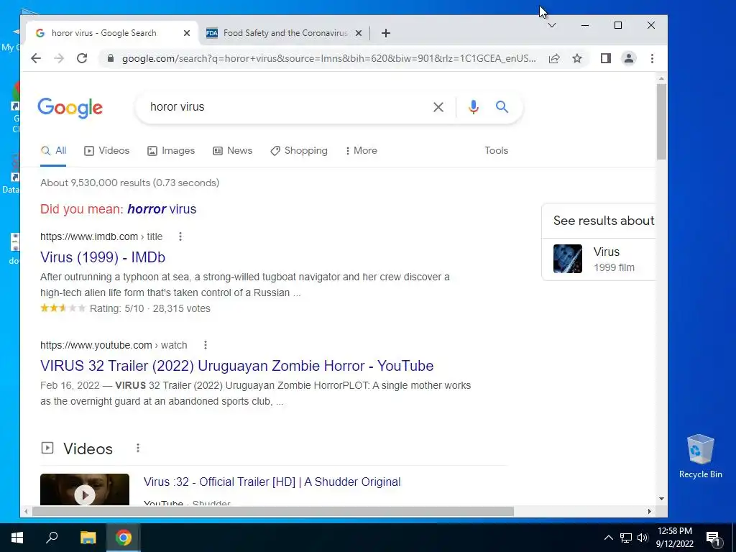736x552 pixels.
Task: Open the taskbar clock showing 12:58 PM
Action: click(674, 538)
